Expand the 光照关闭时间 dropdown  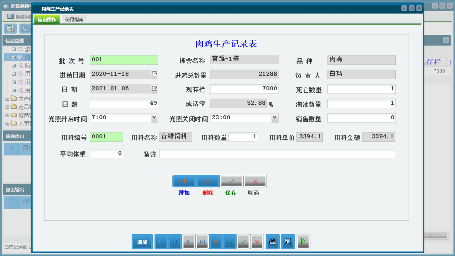coord(274,118)
